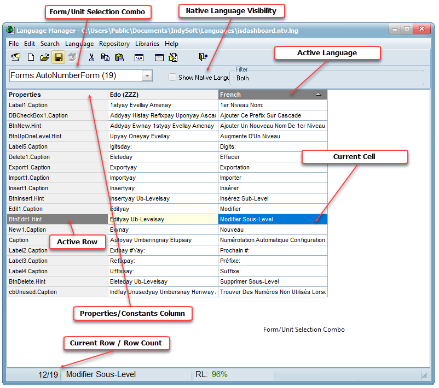
Task: Click the Open folder toolbar icon
Action: (x=44, y=57)
